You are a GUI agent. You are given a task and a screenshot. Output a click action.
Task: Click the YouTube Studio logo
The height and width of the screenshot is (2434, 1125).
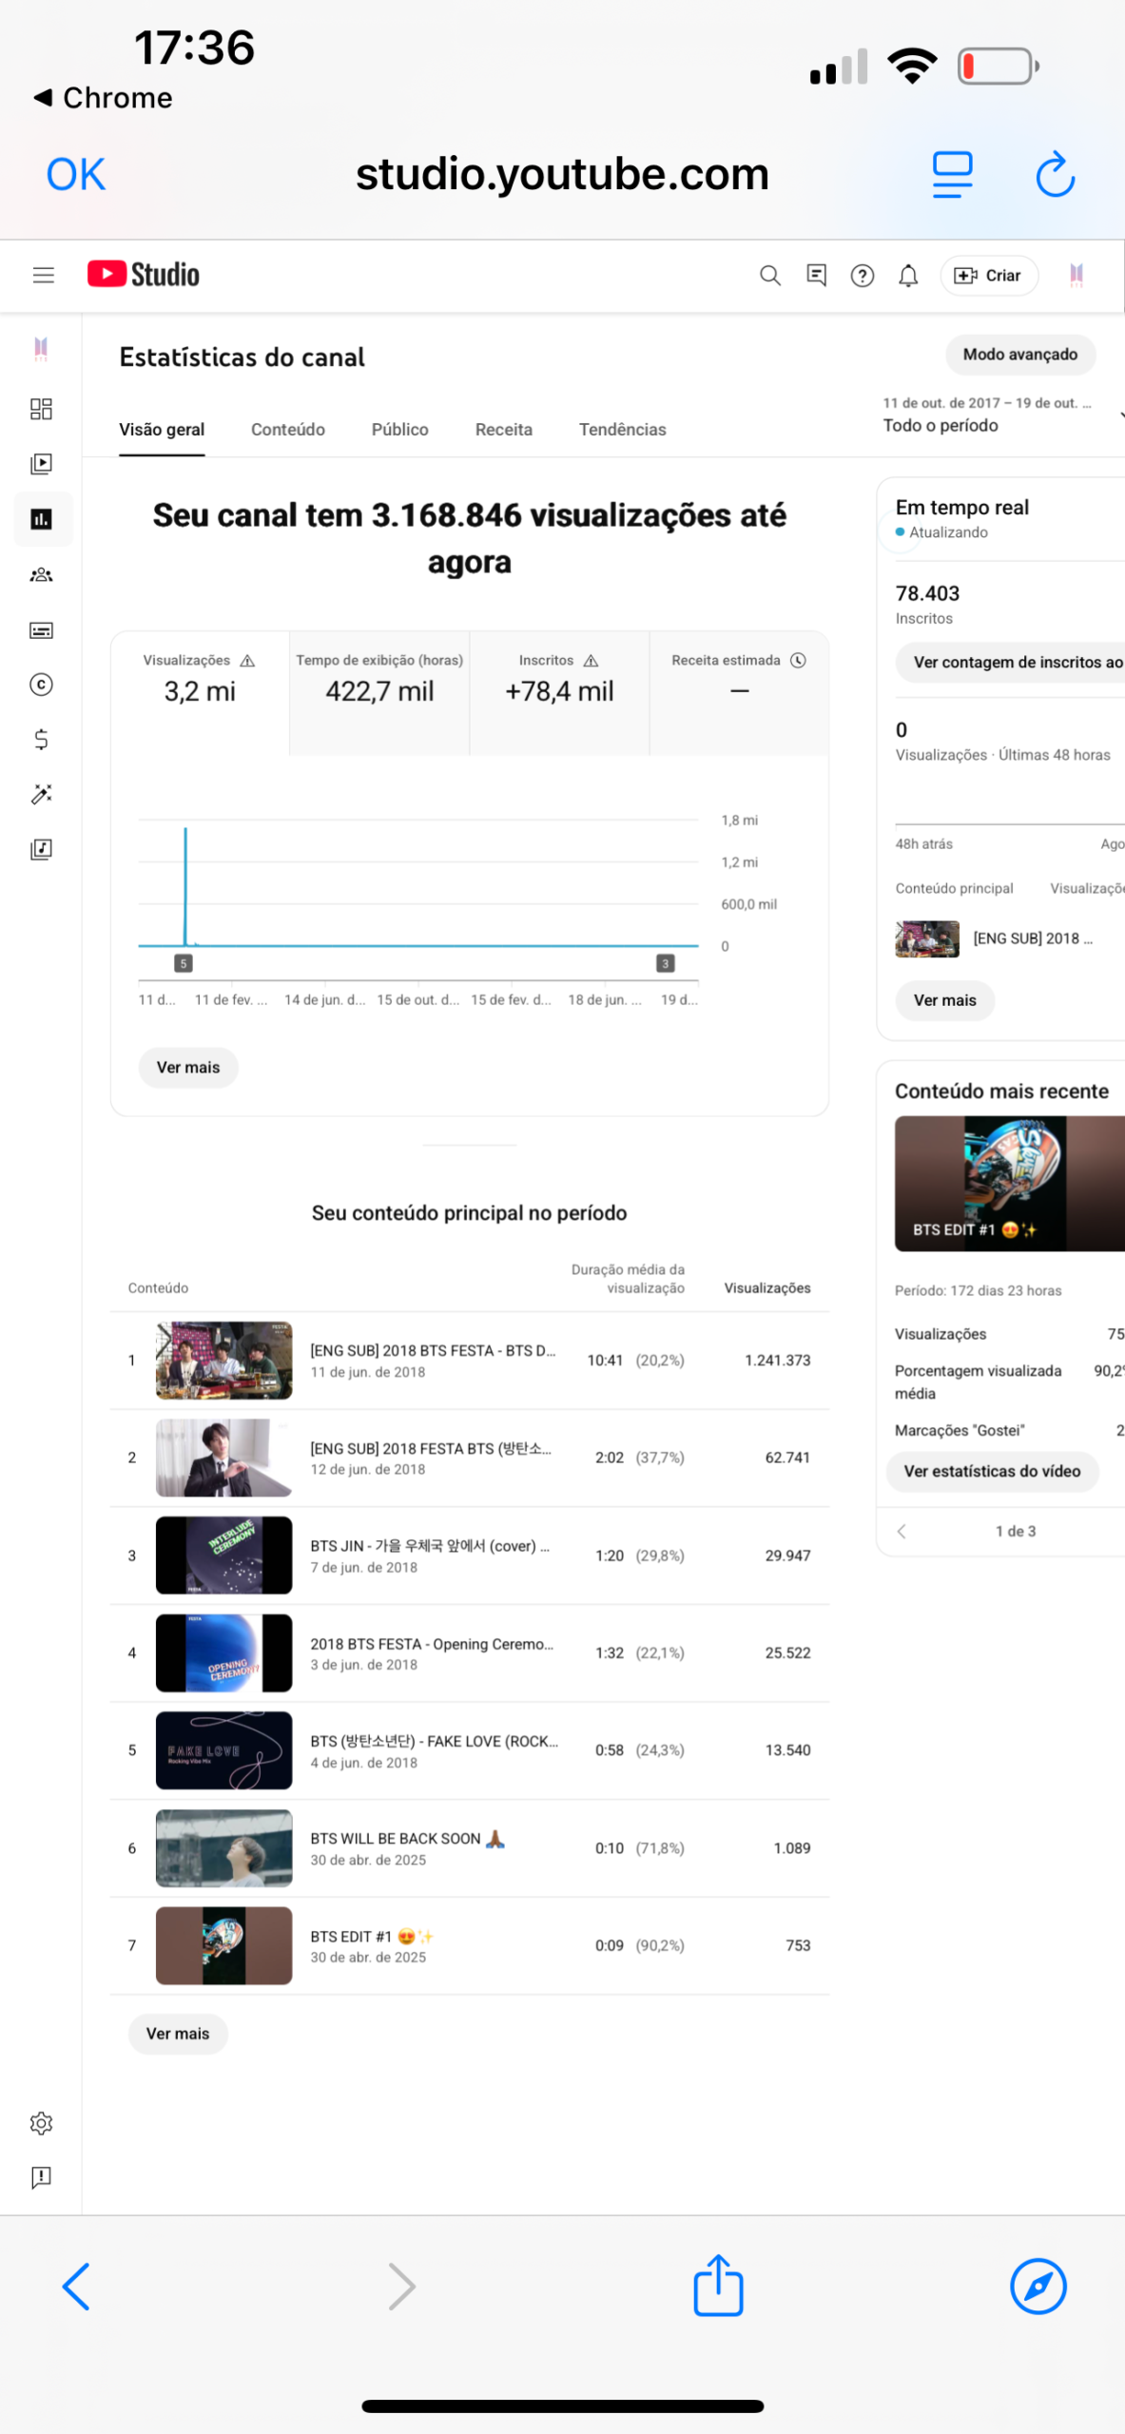(x=144, y=275)
